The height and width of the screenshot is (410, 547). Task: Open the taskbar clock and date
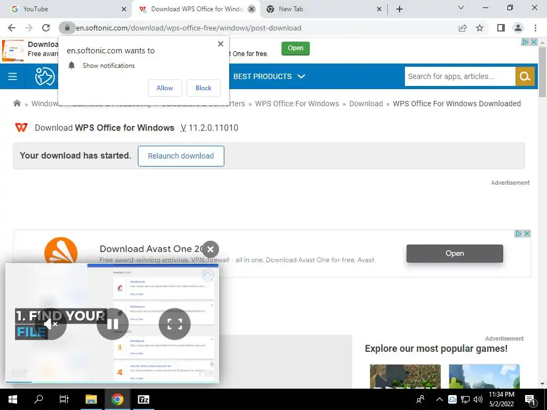[502, 399]
